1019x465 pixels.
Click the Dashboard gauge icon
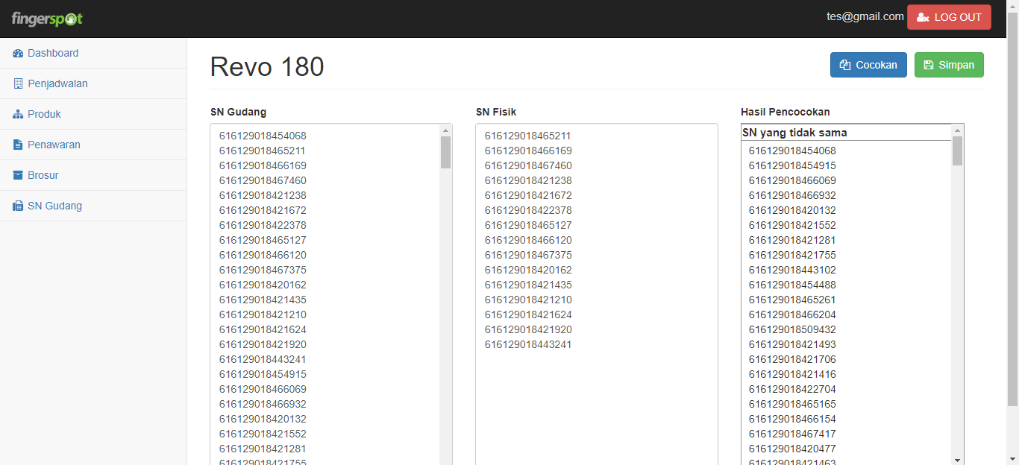tap(18, 54)
